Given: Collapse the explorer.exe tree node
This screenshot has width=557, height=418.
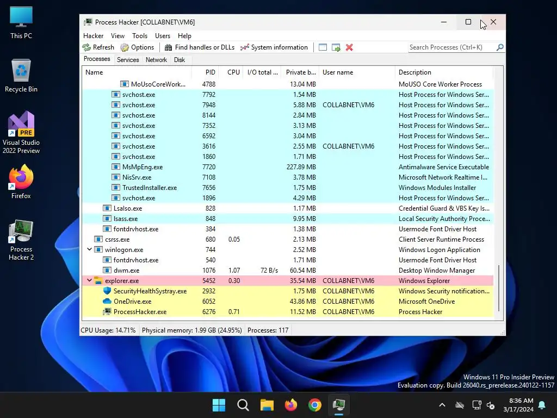Looking at the screenshot, I should click(89, 280).
